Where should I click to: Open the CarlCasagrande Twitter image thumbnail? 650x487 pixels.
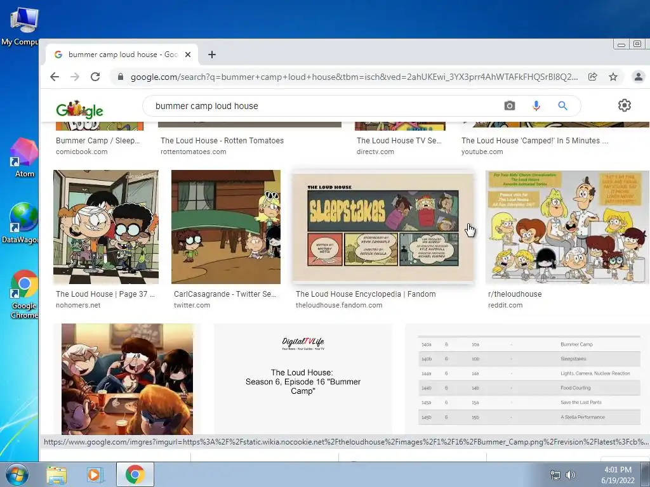tap(226, 227)
